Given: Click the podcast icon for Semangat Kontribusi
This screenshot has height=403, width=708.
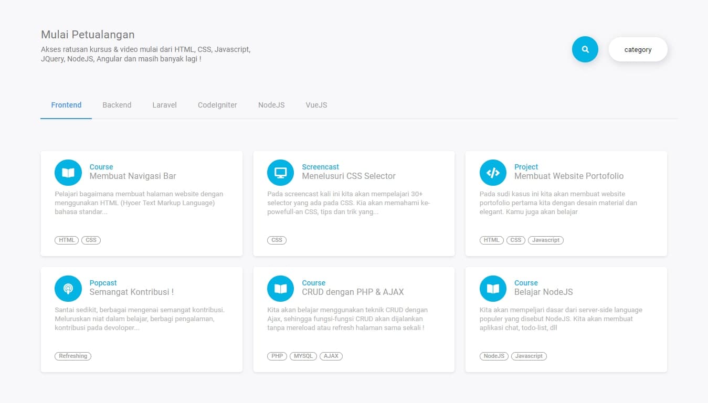Looking at the screenshot, I should (x=68, y=289).
